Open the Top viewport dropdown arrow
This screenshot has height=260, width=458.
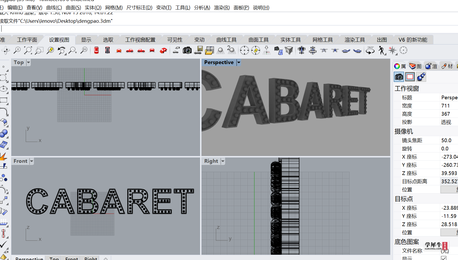click(x=28, y=62)
